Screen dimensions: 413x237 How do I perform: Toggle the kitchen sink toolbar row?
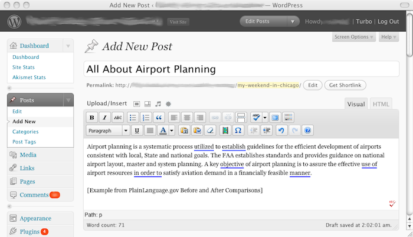(288, 118)
